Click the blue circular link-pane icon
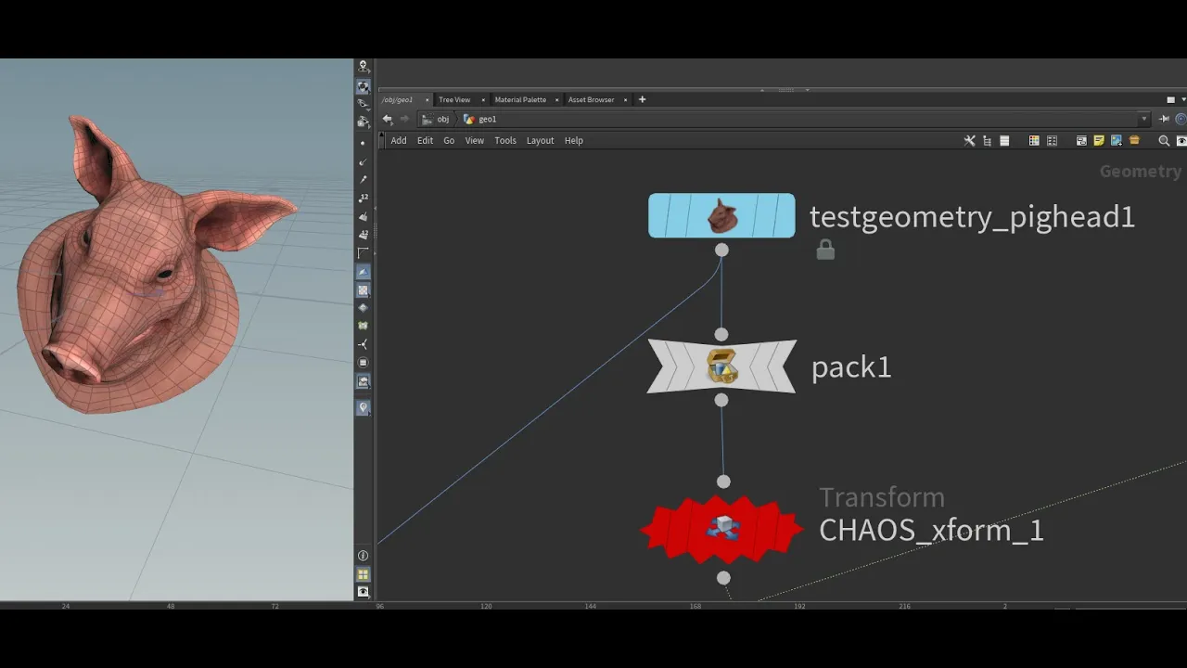This screenshot has width=1187, height=668. click(1181, 119)
